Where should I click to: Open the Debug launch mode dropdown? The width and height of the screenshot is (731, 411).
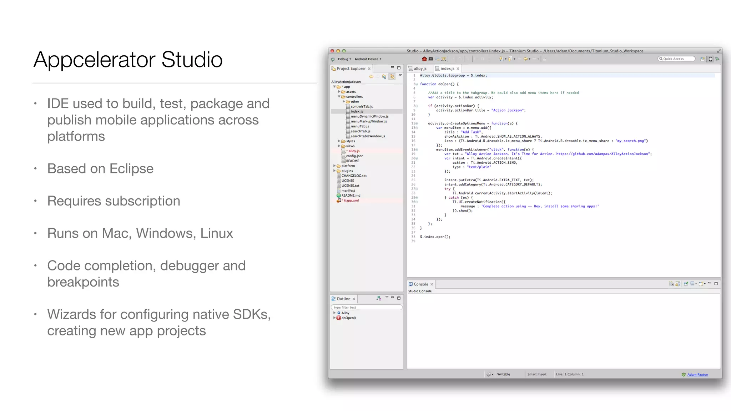[x=345, y=59]
